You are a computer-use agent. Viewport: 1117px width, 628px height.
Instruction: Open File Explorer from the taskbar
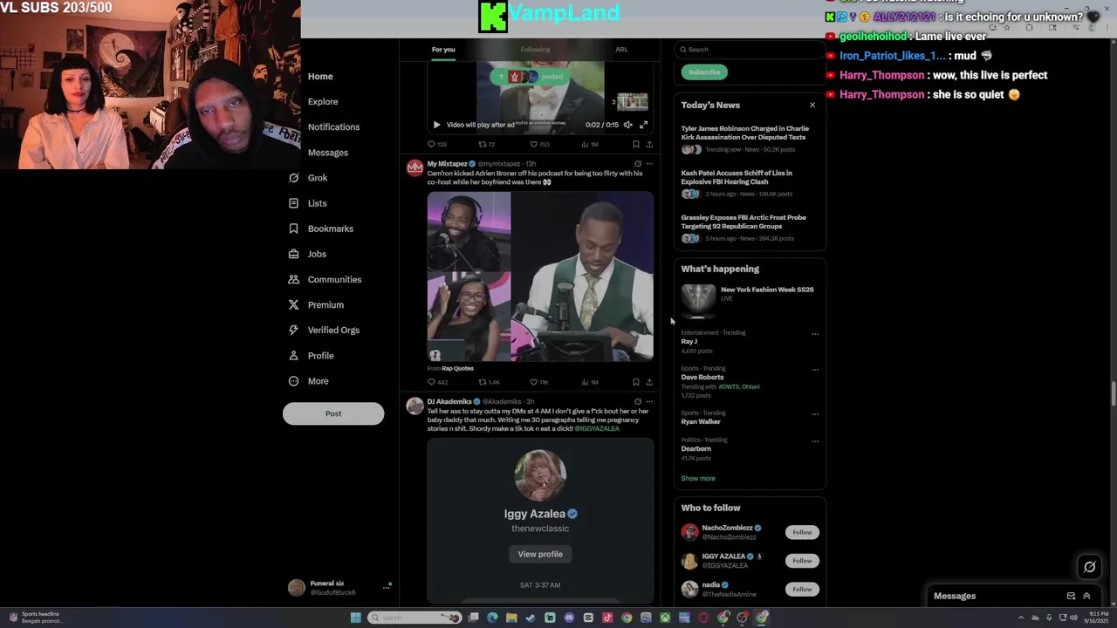(511, 618)
